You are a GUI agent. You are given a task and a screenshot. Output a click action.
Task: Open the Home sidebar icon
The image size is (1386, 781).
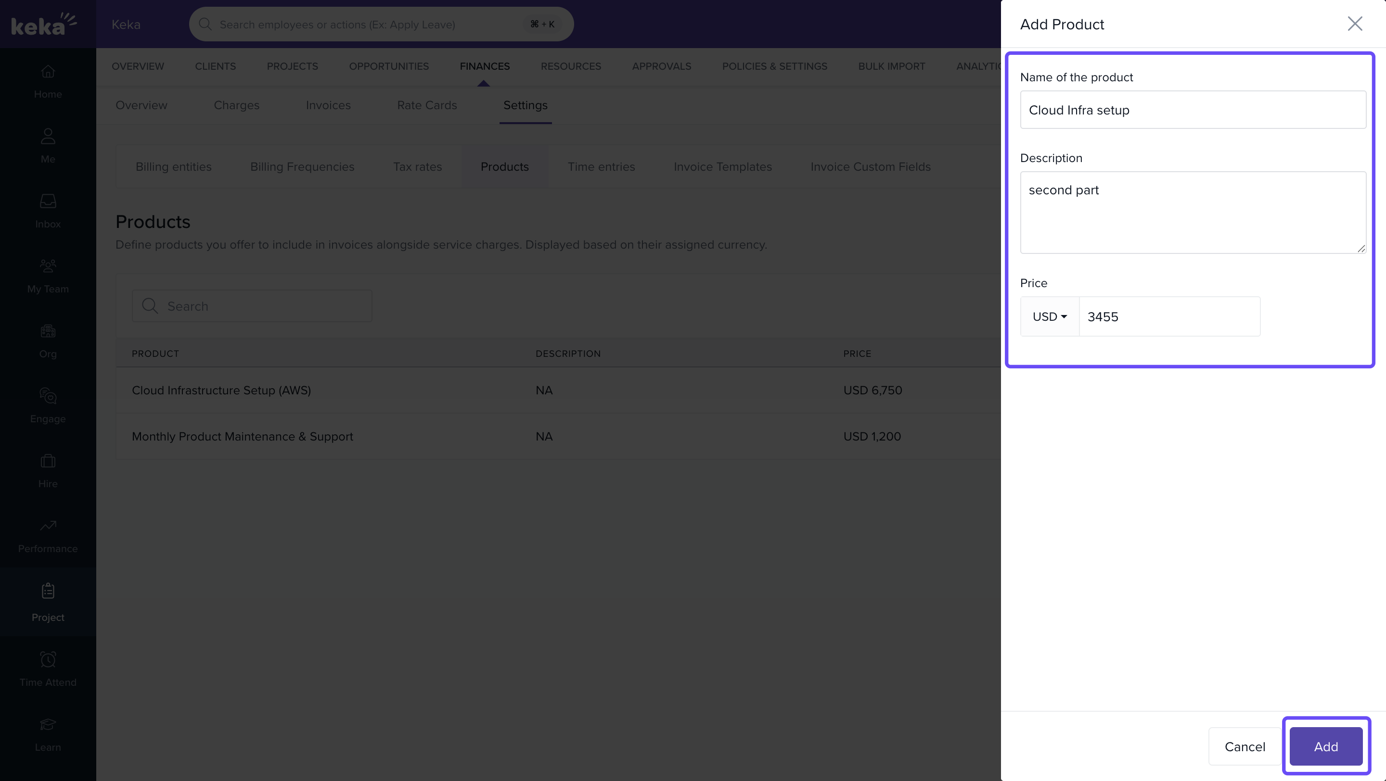(48, 72)
